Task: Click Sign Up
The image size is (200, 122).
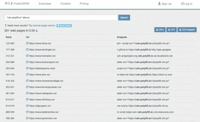Action: pyautogui.click(x=165, y=4)
